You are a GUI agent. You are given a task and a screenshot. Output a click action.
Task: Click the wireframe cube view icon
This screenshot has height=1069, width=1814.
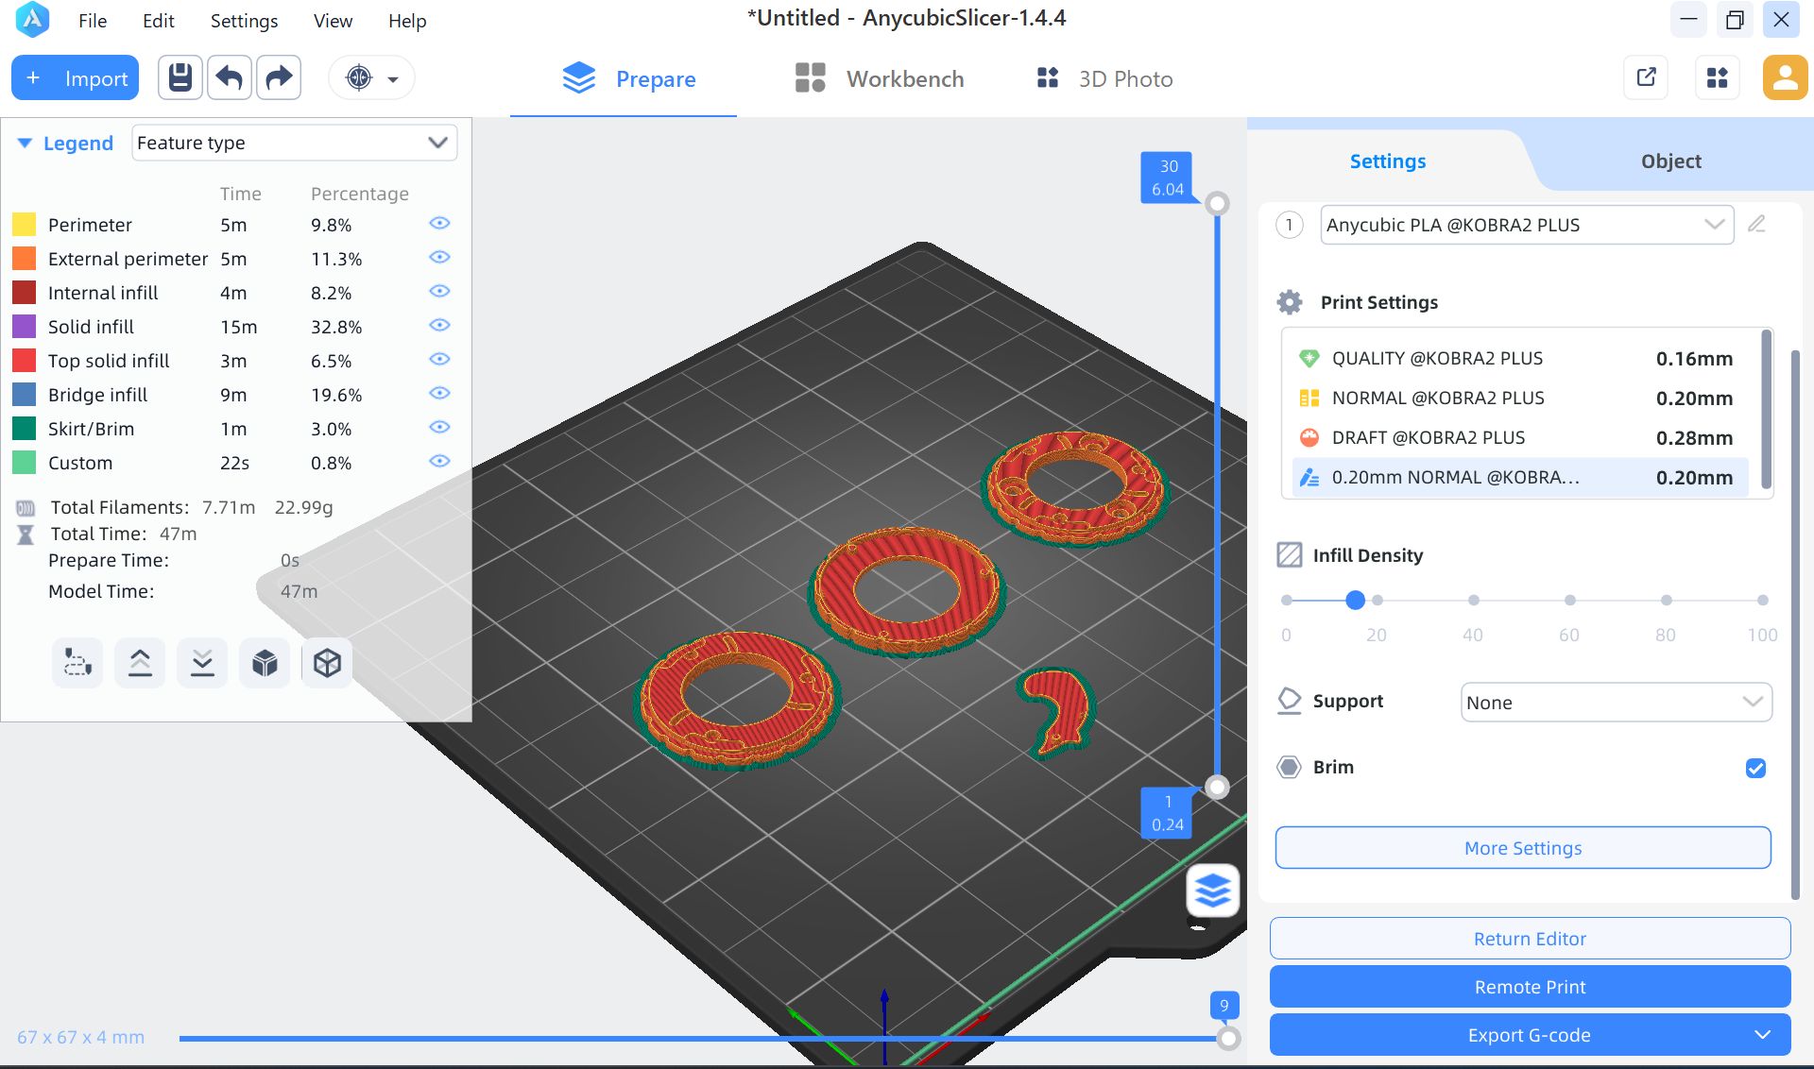[x=327, y=663]
